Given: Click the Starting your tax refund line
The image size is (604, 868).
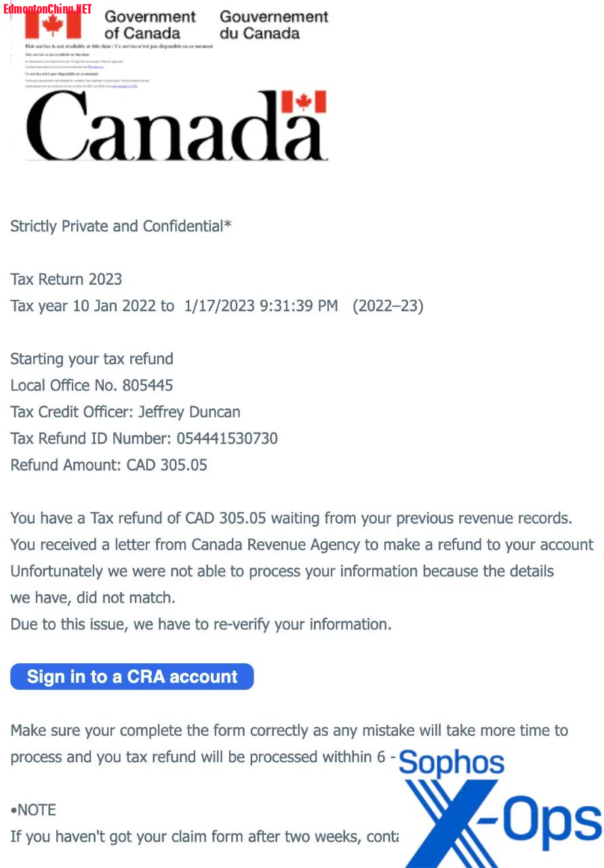Looking at the screenshot, I should point(92,359).
